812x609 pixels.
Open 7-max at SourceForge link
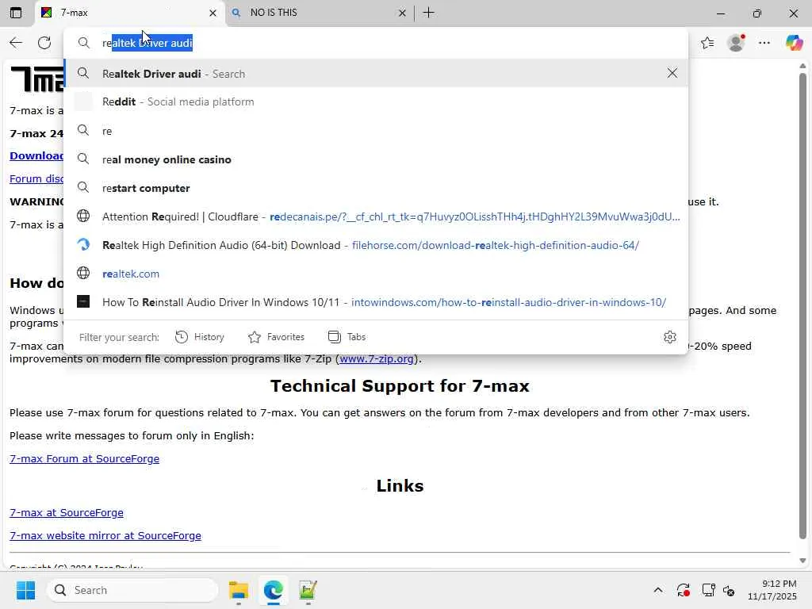click(x=67, y=513)
